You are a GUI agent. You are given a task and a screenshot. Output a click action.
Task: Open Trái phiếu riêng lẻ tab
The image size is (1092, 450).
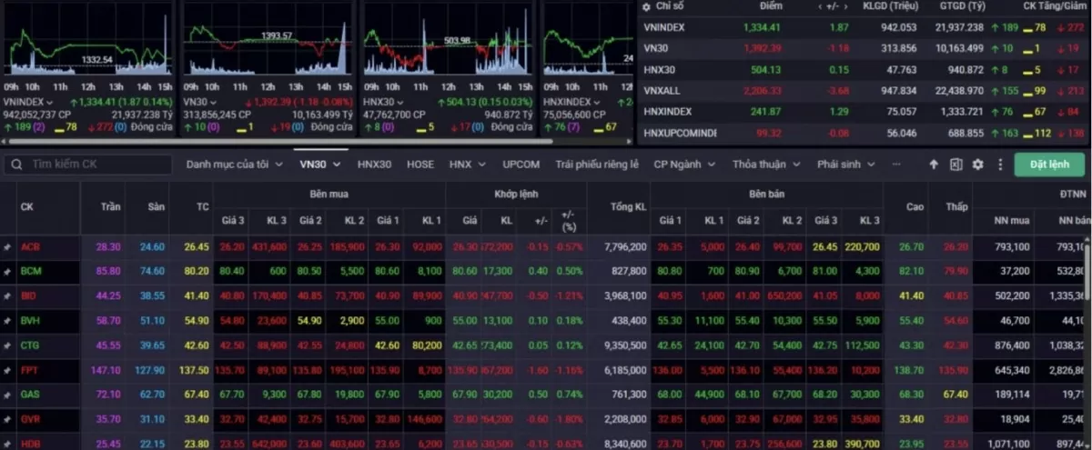point(597,165)
